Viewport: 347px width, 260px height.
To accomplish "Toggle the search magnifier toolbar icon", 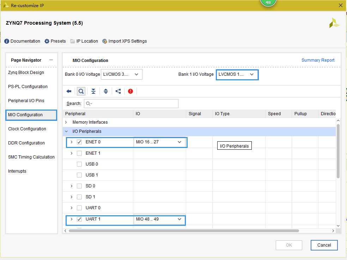I will click(x=81, y=91).
